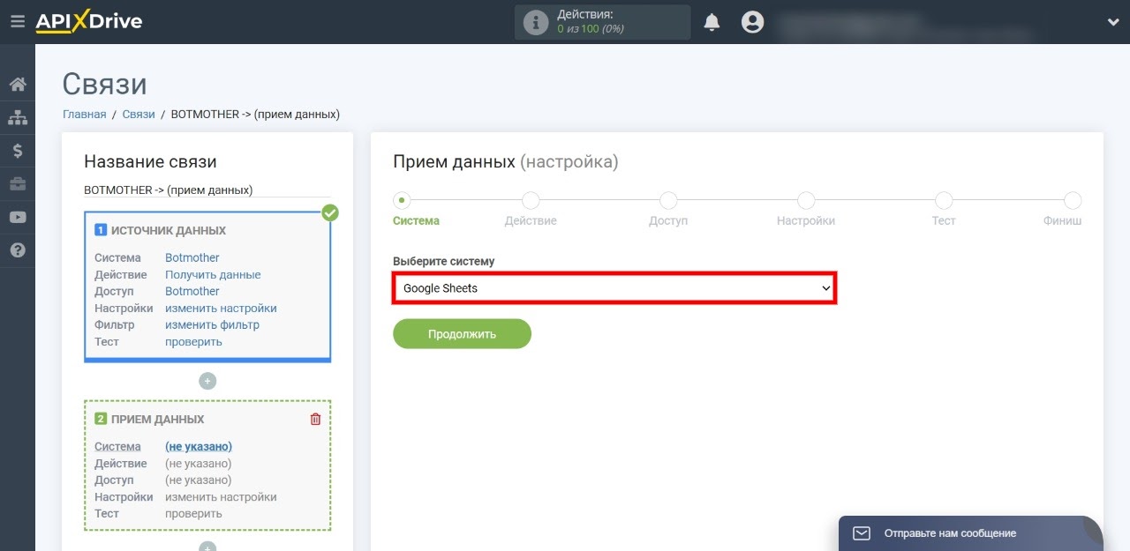Screen dimensions: 1130x551
Task: Select the Финиш step
Action: (1063, 211)
